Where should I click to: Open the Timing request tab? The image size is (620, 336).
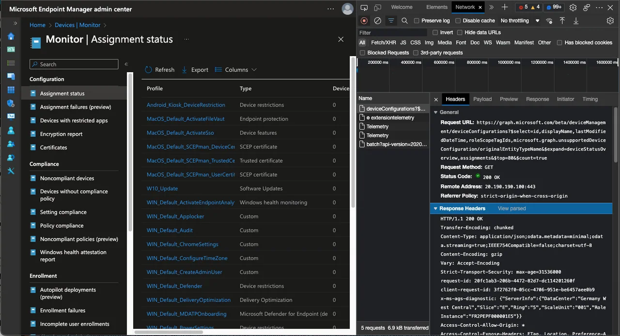pyautogui.click(x=590, y=99)
